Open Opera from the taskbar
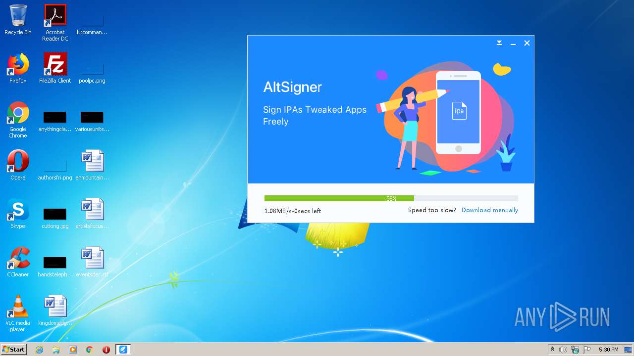 (106, 350)
